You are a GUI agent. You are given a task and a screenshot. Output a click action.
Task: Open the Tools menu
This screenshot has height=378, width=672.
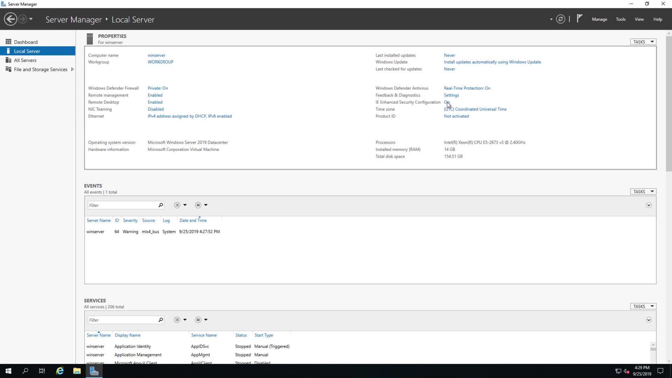point(621,19)
